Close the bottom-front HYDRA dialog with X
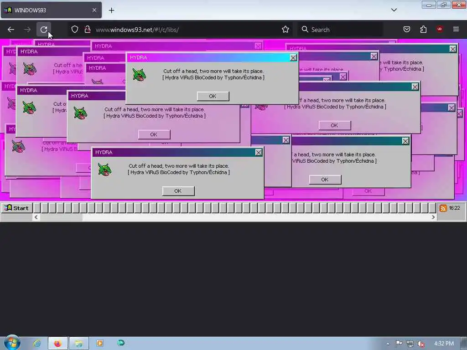 259,152
